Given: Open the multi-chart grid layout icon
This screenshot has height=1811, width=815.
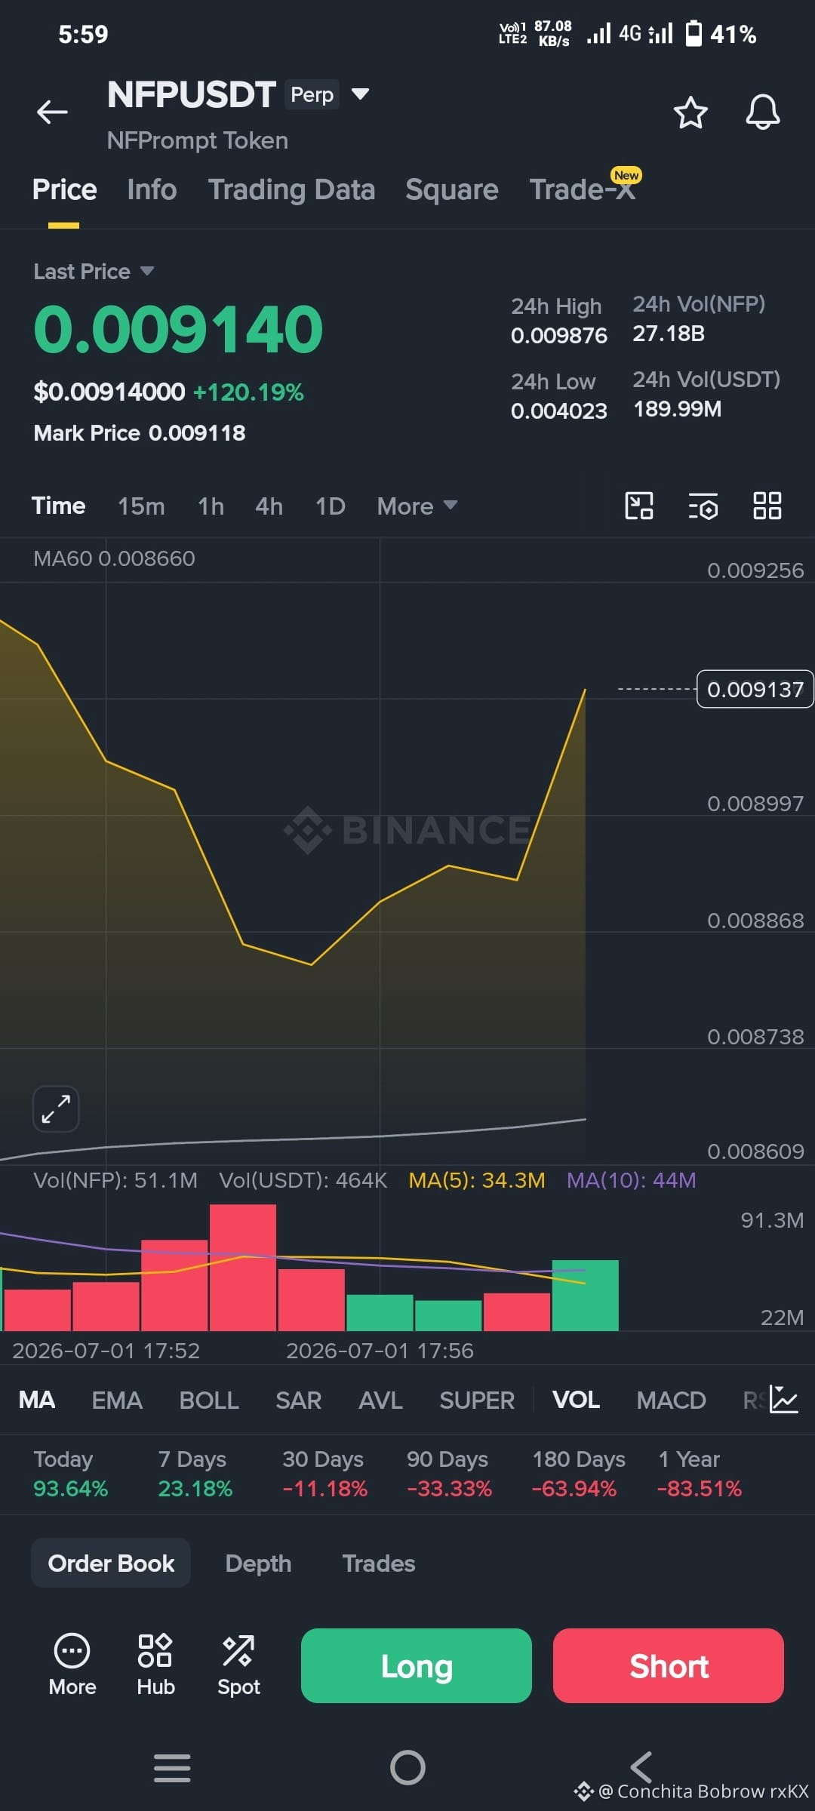Looking at the screenshot, I should (767, 506).
